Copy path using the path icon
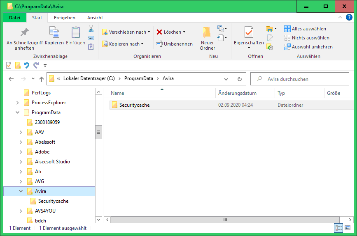The width and height of the screenshot is (357, 236). pyautogui.click(x=91, y=38)
